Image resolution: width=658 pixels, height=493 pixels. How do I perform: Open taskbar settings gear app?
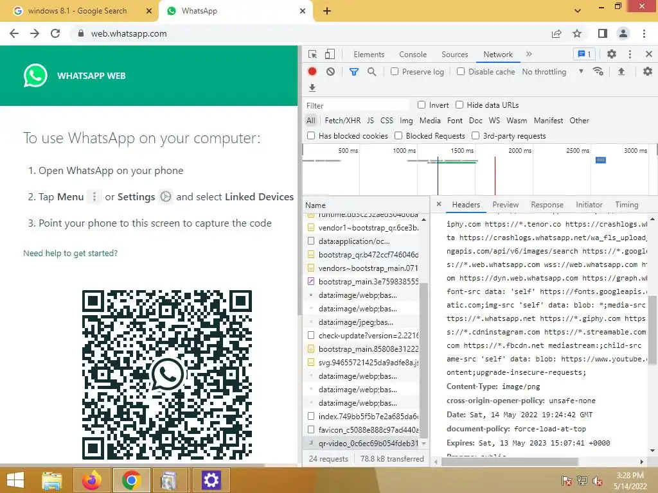[x=211, y=480]
